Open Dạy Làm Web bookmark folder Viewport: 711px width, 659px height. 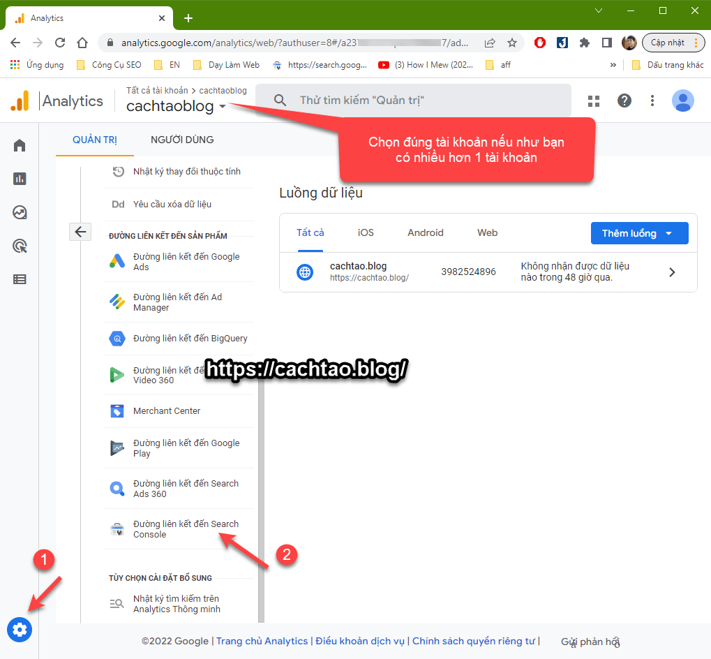pyautogui.click(x=226, y=65)
